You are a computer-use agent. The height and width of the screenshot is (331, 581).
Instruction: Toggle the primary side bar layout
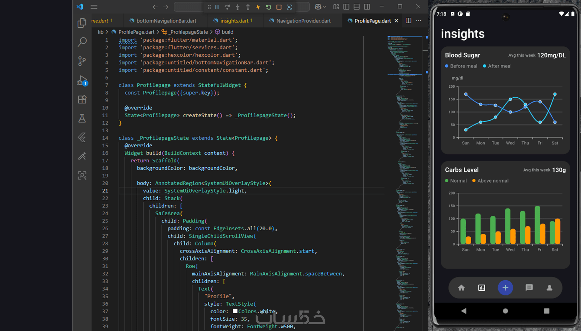tap(346, 7)
